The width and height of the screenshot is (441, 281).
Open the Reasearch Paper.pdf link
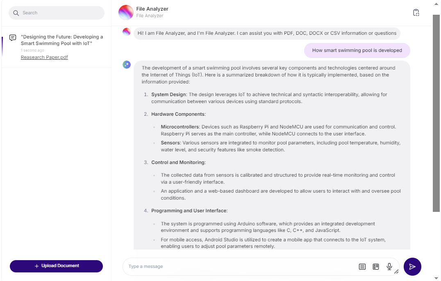(x=44, y=57)
